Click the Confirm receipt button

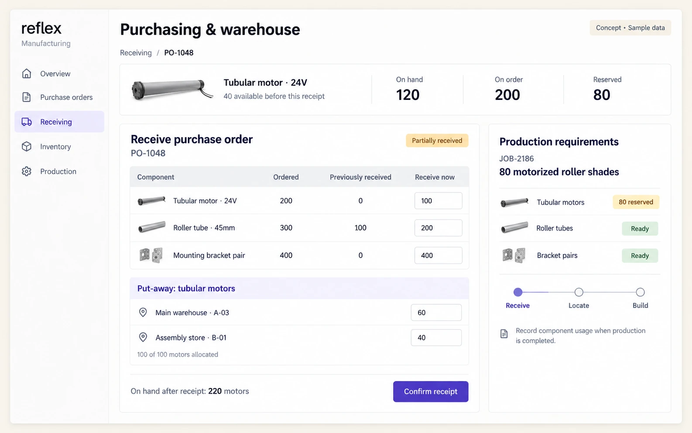click(x=431, y=392)
